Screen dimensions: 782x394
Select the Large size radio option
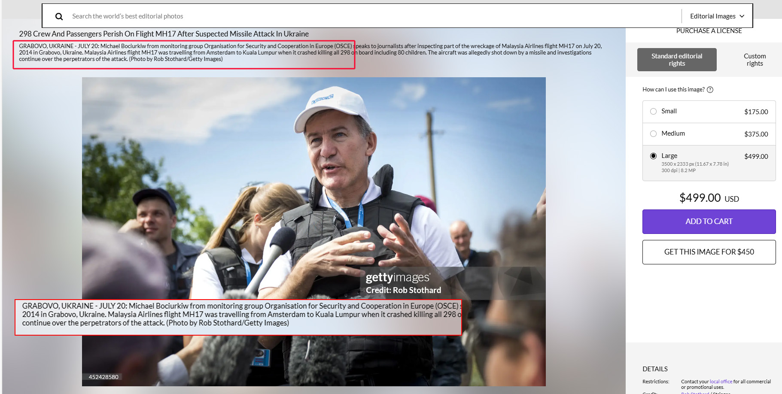coord(653,156)
